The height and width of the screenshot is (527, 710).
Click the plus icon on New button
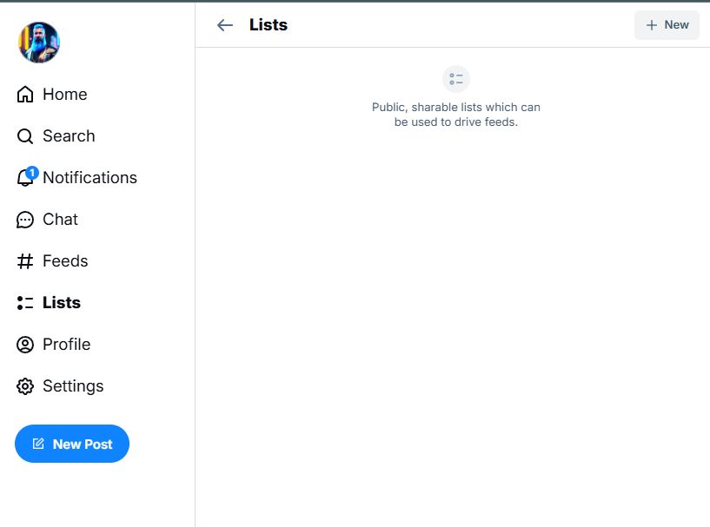click(652, 25)
